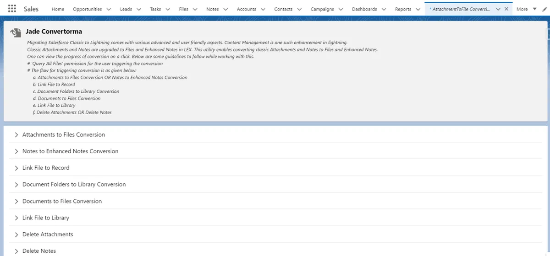Click the 'Query All Files' permission line

(x=95, y=64)
